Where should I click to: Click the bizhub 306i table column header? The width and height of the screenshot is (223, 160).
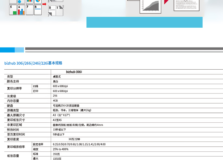tap(74, 72)
